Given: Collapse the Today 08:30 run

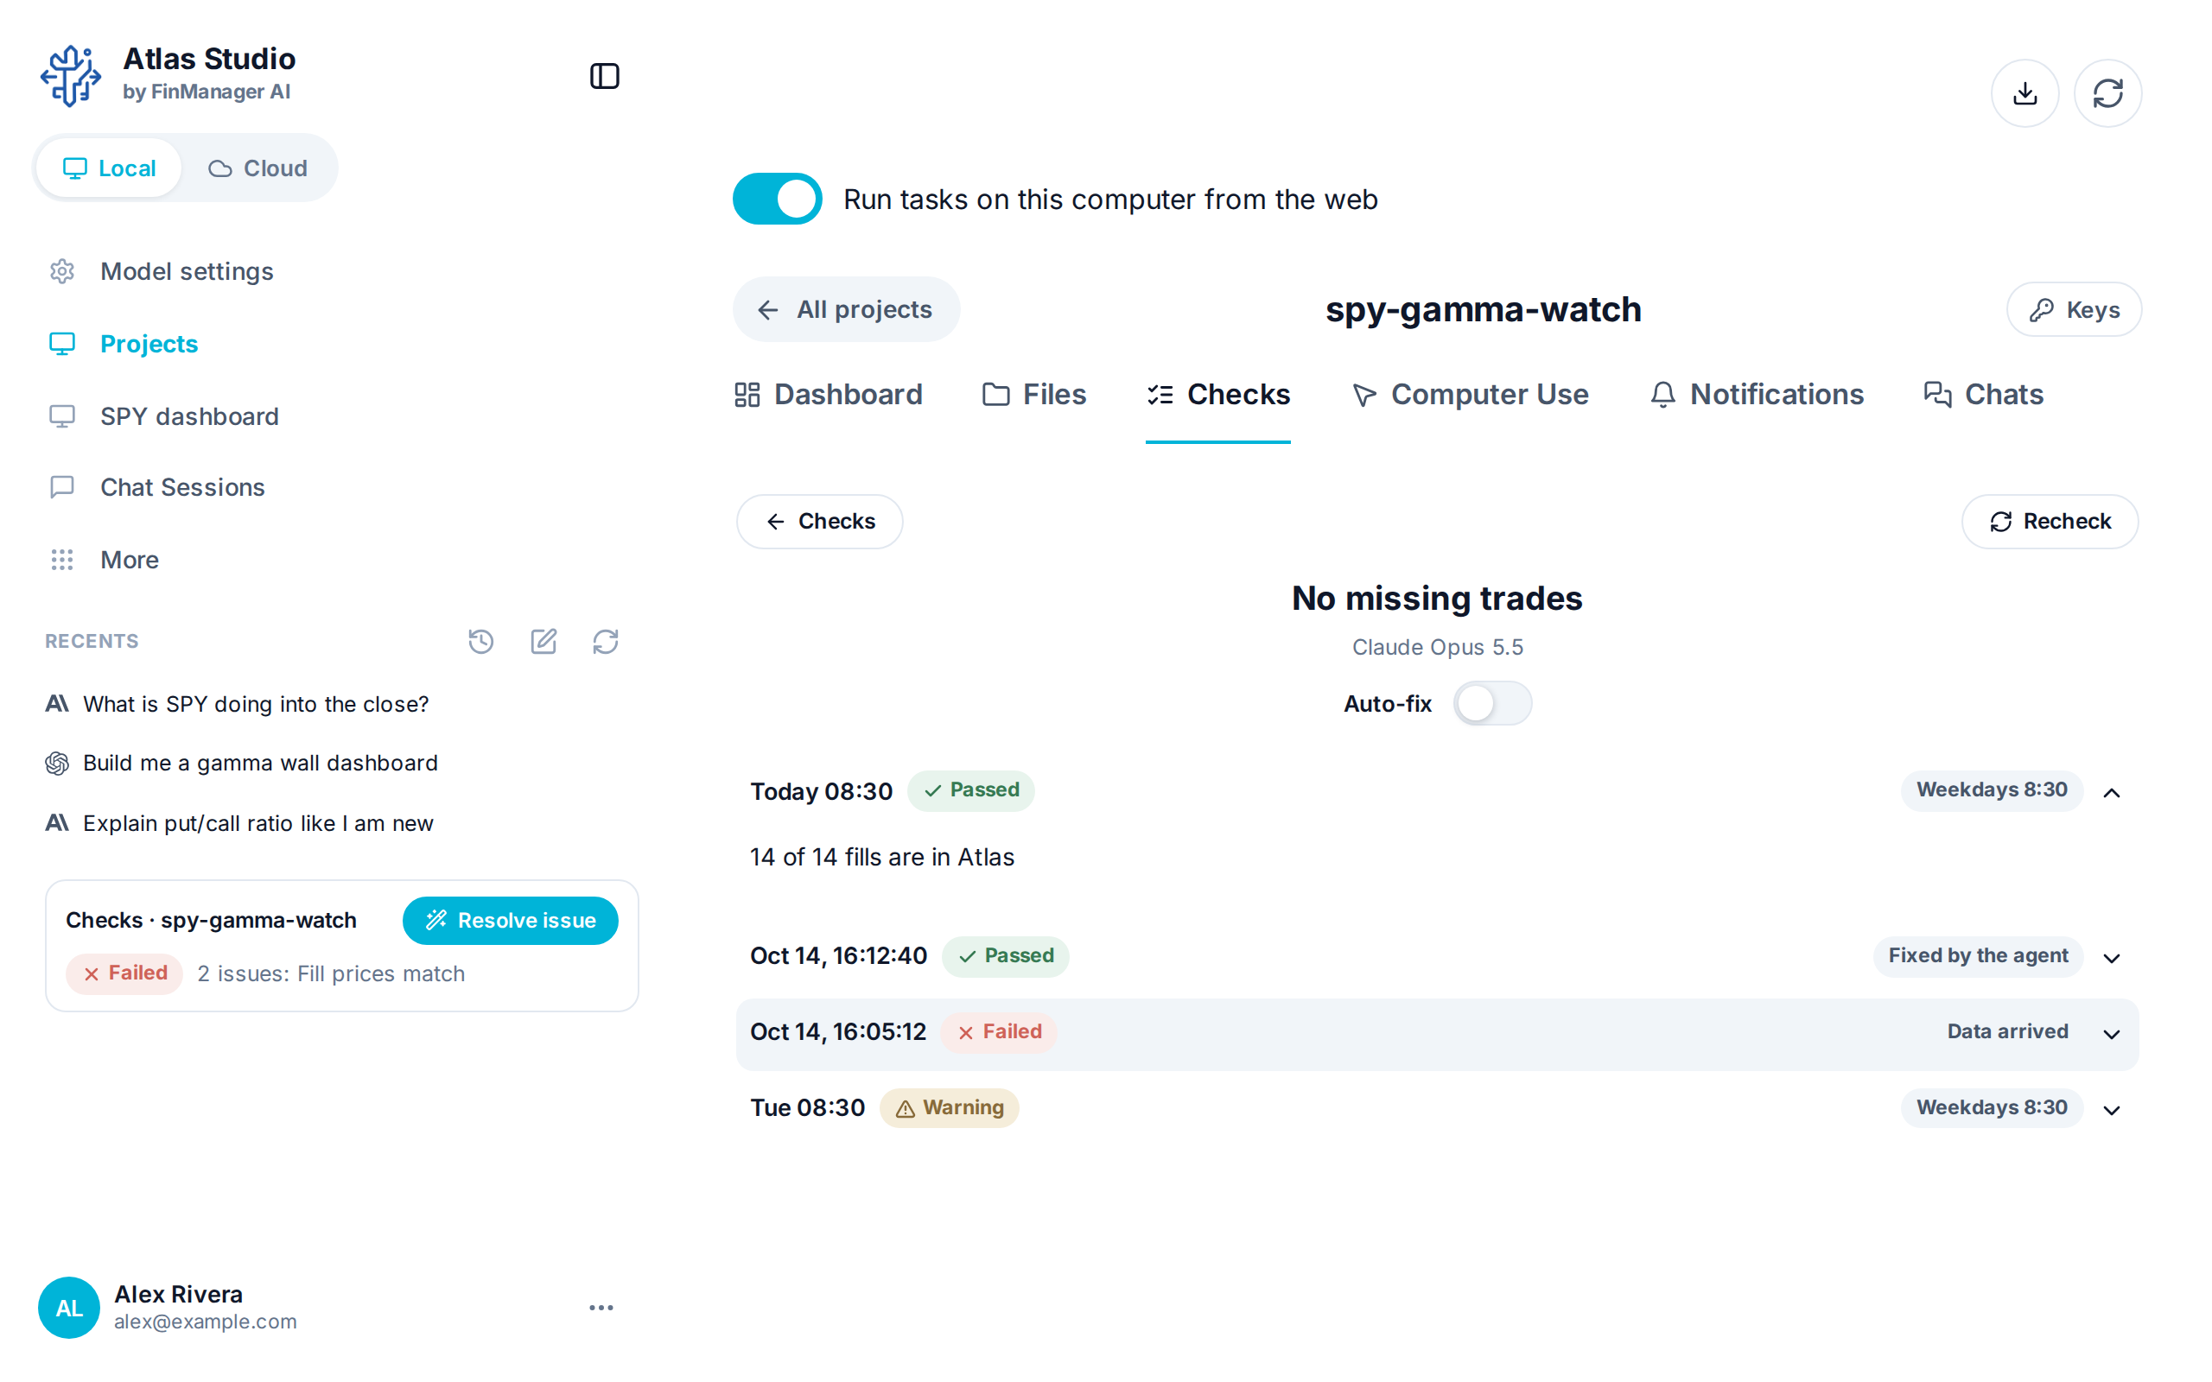Looking at the screenshot, I should (2112, 792).
